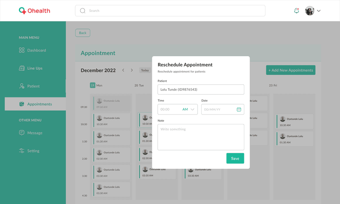Click the user profile avatar
Image resolution: width=340 pixels, height=204 pixels.
[x=310, y=11]
